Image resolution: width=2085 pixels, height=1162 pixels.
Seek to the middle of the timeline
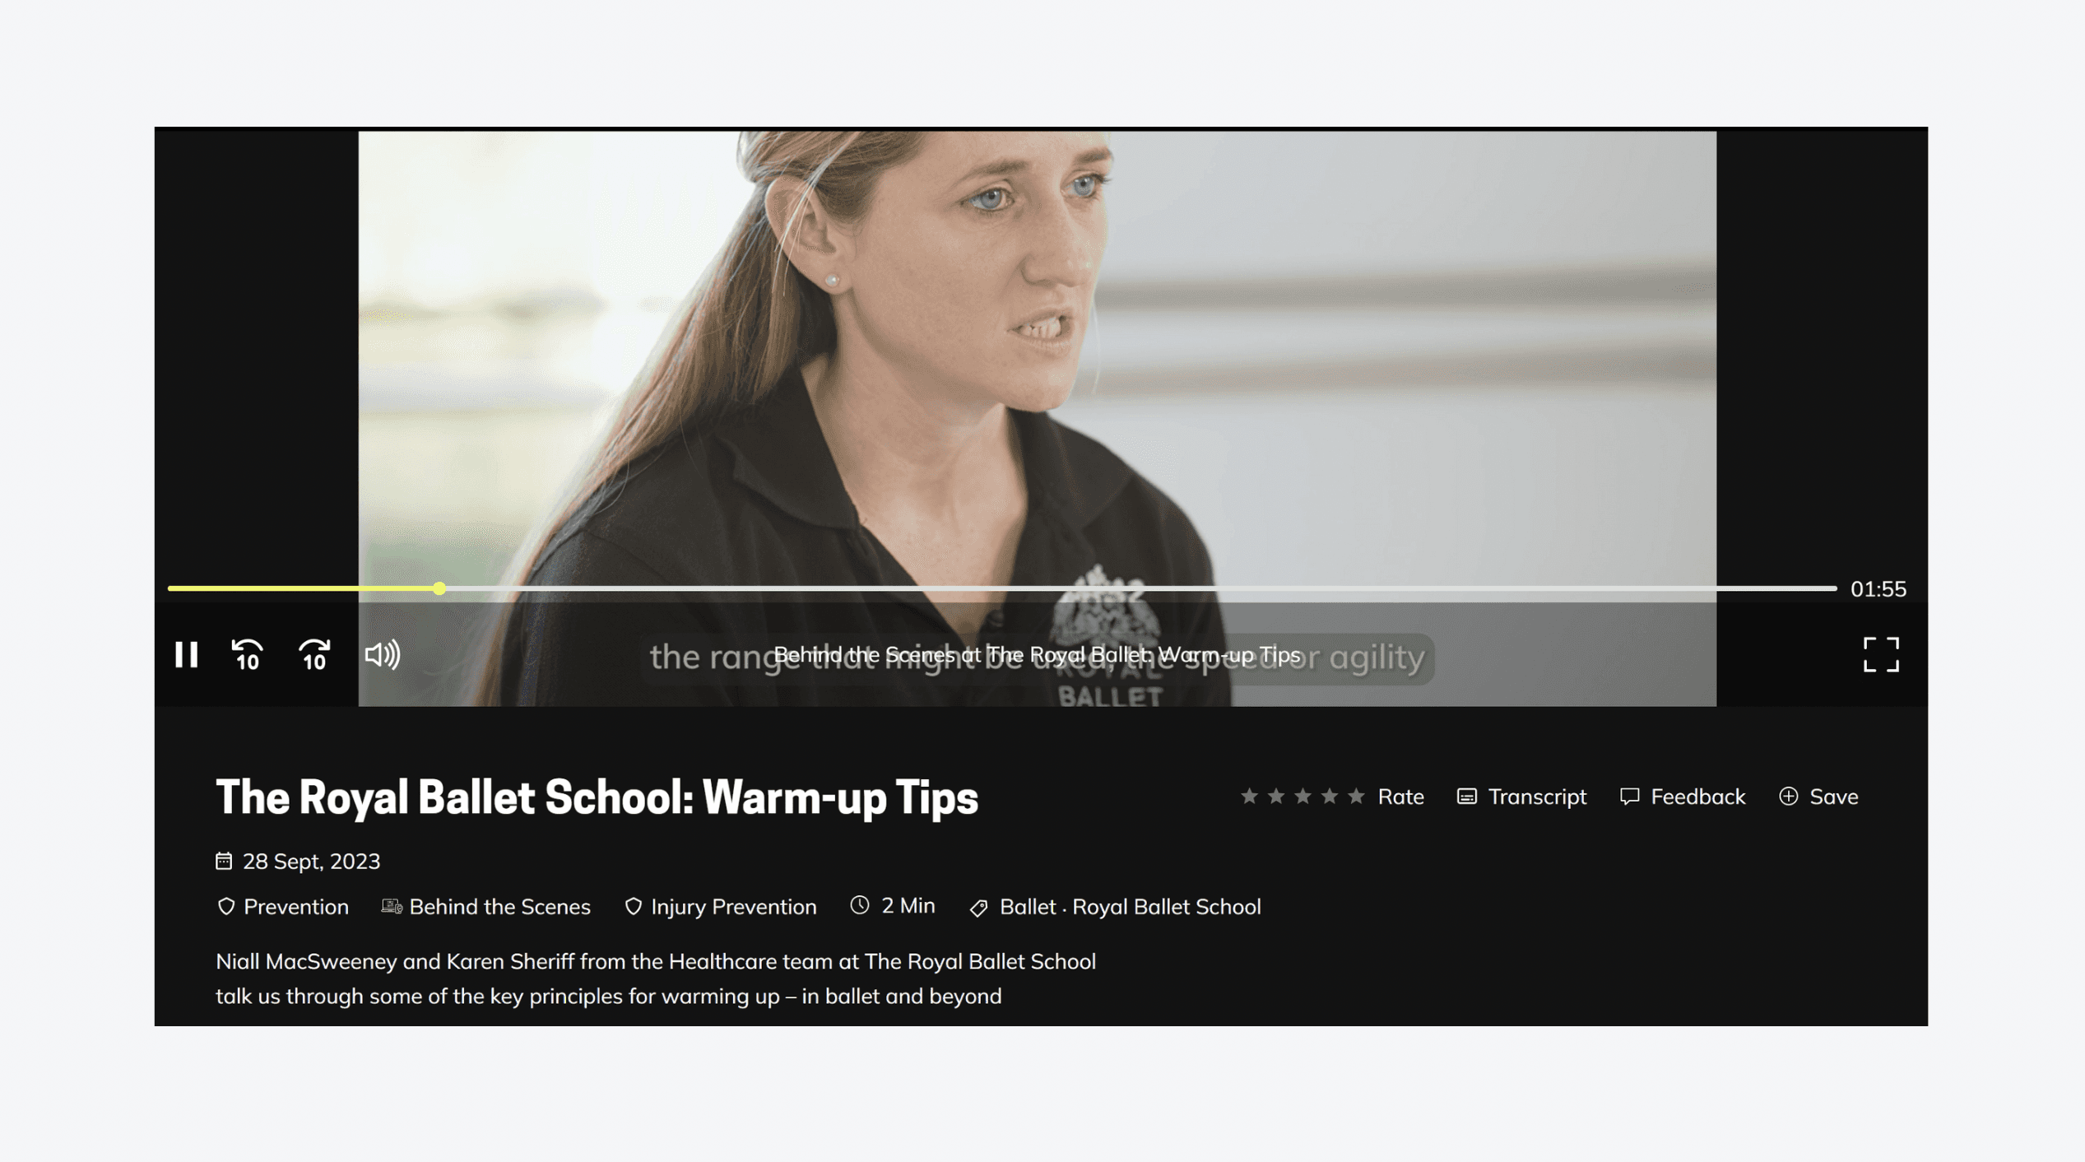coord(1002,588)
